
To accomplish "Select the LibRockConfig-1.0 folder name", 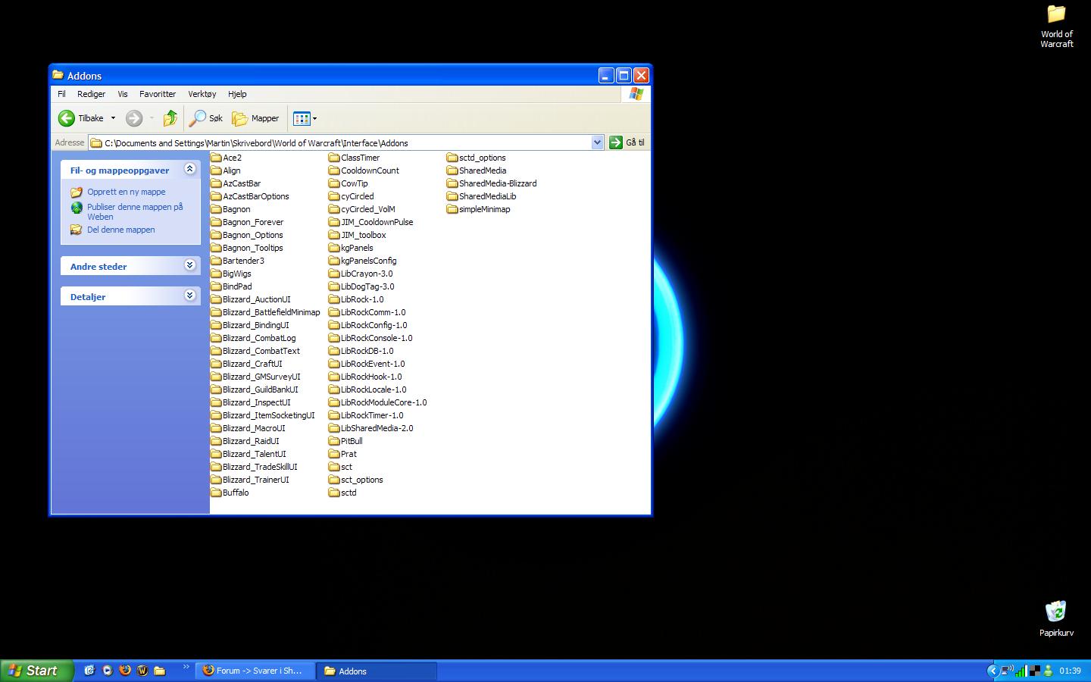I will coord(374,325).
